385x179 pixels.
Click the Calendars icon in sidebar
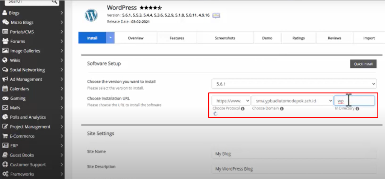[5, 89]
